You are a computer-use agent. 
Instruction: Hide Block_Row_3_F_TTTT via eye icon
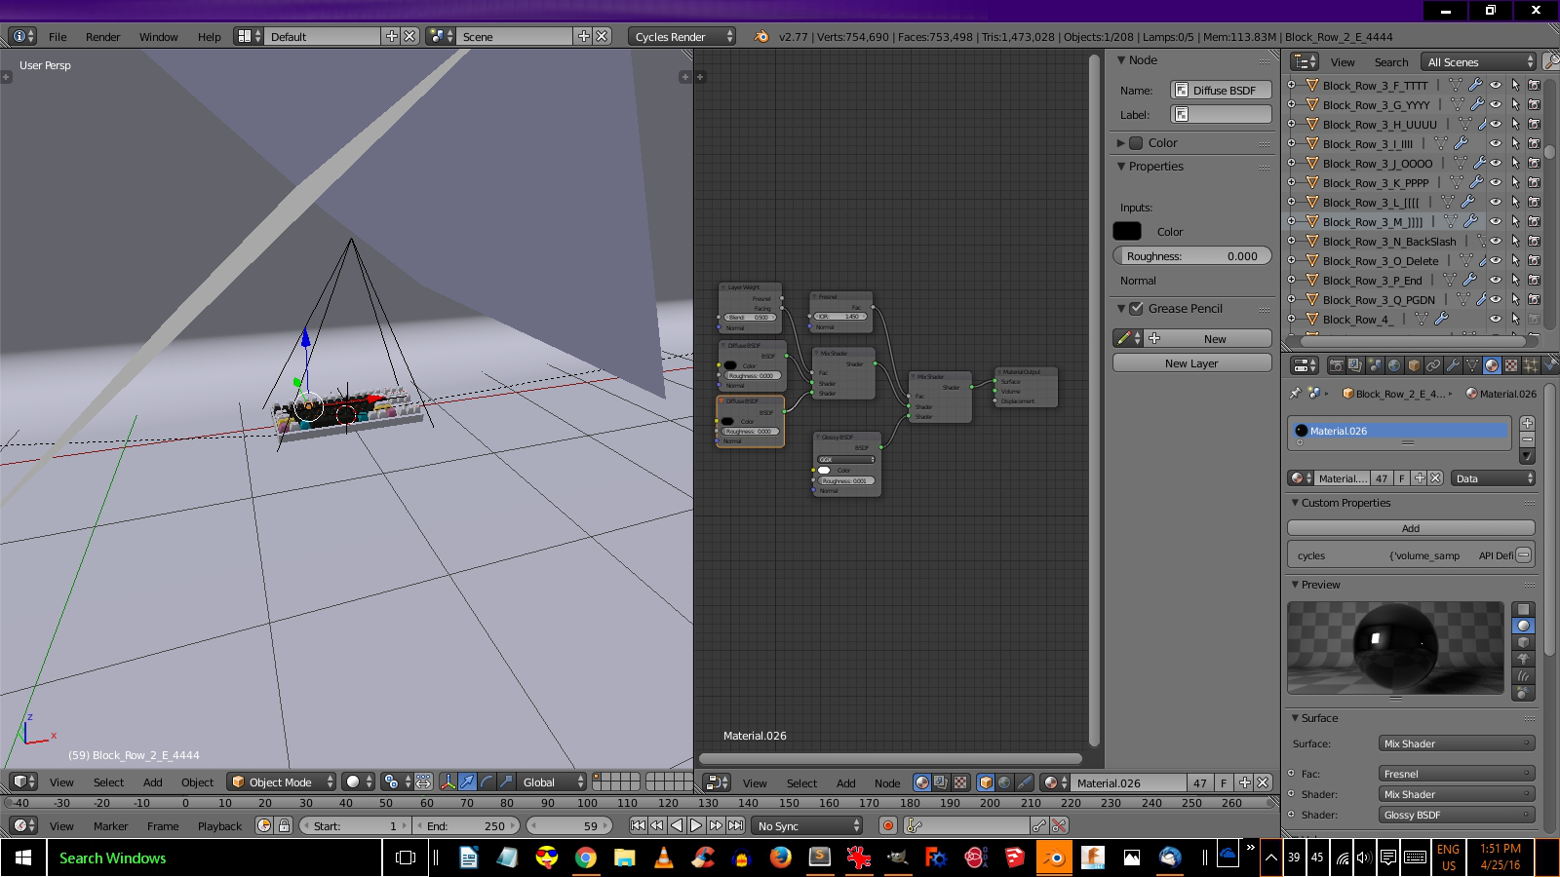click(x=1496, y=85)
